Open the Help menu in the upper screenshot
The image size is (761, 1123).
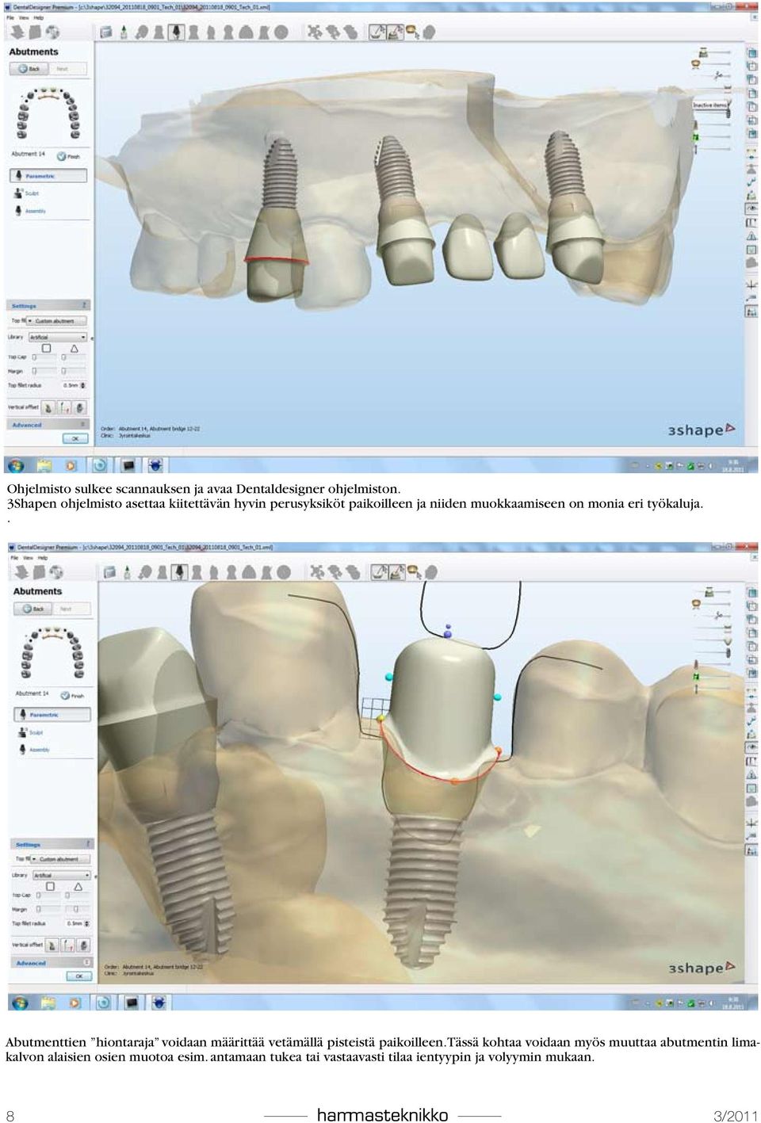pos(38,17)
